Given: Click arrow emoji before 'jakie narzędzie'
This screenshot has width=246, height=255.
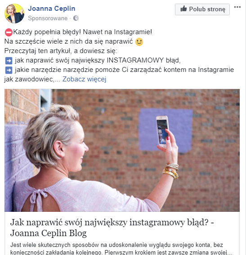Looking at the screenshot, I should (9, 70).
